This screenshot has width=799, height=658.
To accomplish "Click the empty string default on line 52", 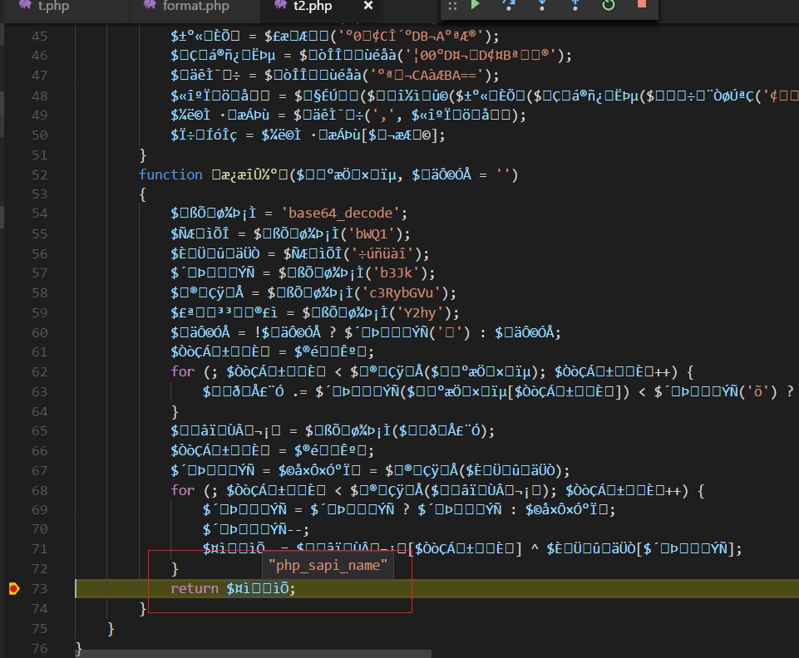I will [x=504, y=174].
